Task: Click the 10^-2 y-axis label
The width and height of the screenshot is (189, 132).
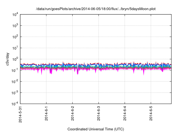Action: point(15,81)
